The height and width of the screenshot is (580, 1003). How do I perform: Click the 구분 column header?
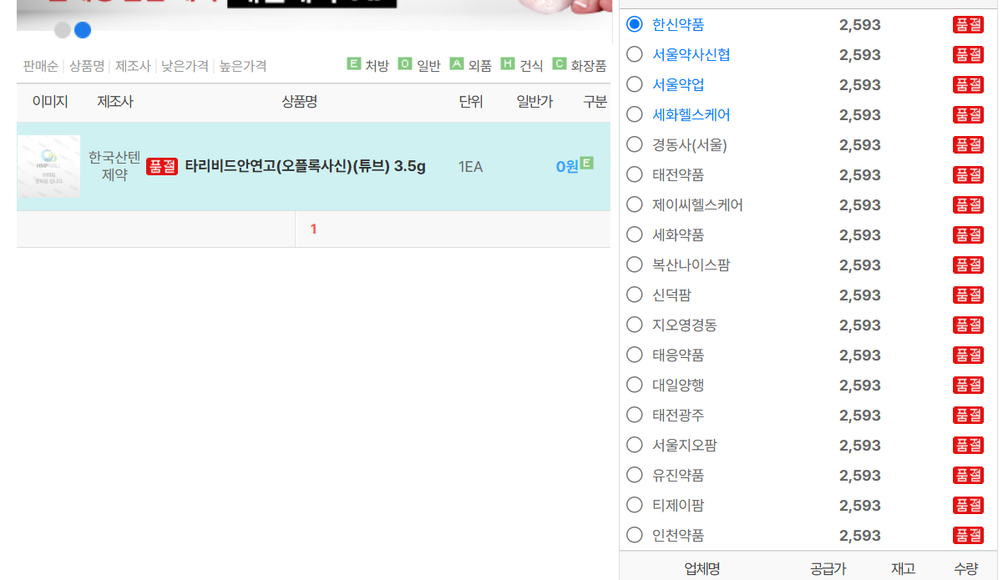pyautogui.click(x=595, y=102)
